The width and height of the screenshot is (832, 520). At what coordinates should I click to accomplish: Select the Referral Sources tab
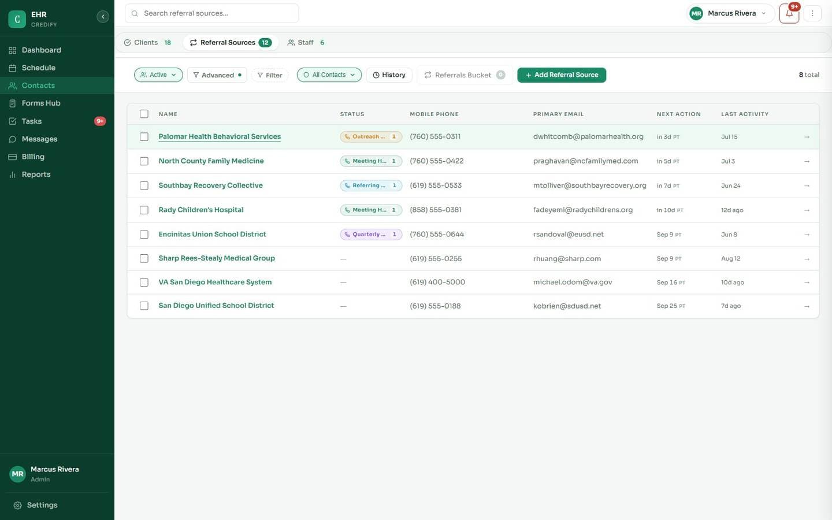click(x=230, y=43)
